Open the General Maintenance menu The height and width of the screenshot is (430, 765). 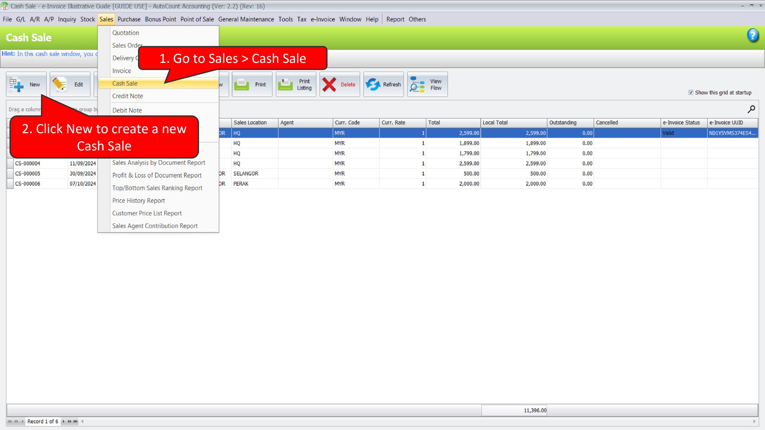246,19
